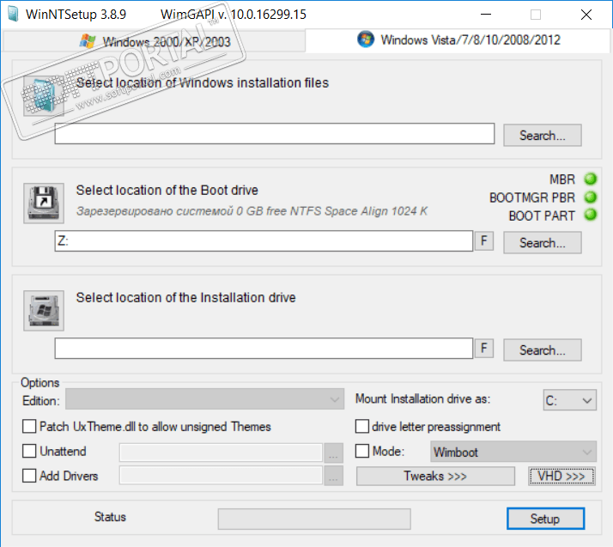Search for the Installation drive location
613x547 pixels.
pyautogui.click(x=543, y=350)
